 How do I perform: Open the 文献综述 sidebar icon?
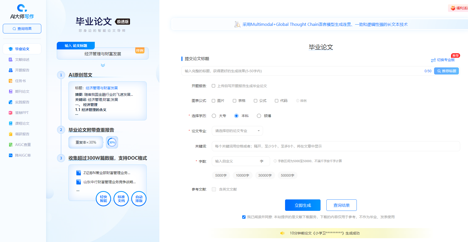11,60
